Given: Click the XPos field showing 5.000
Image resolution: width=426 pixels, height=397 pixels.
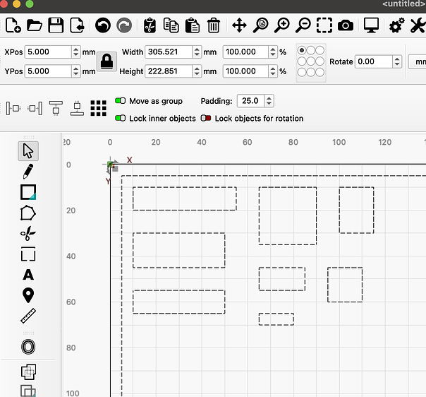Looking at the screenshot, I should pyautogui.click(x=49, y=52).
